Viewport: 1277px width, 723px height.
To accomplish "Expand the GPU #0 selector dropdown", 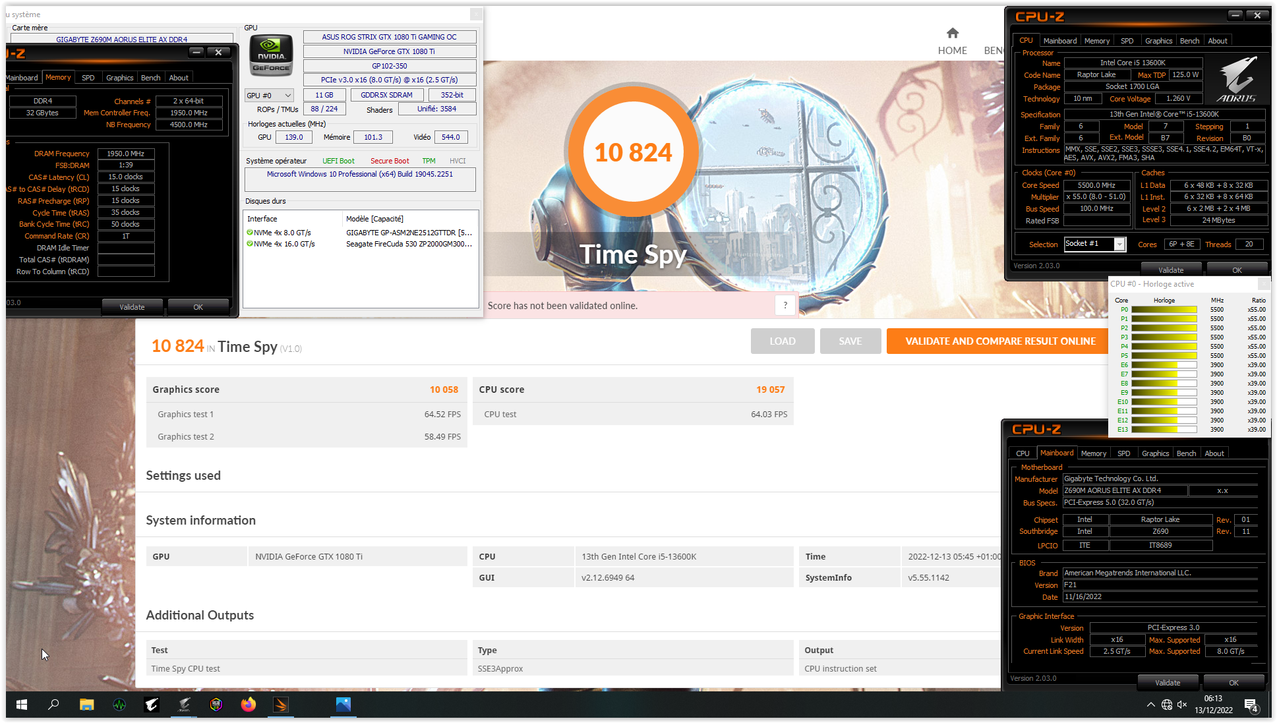I will (x=269, y=96).
